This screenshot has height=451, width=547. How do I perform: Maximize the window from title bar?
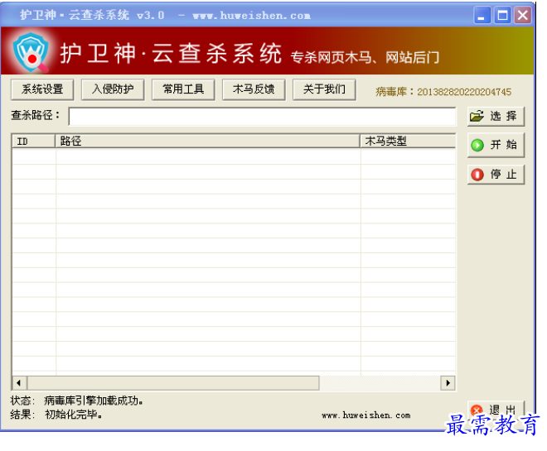point(502,15)
